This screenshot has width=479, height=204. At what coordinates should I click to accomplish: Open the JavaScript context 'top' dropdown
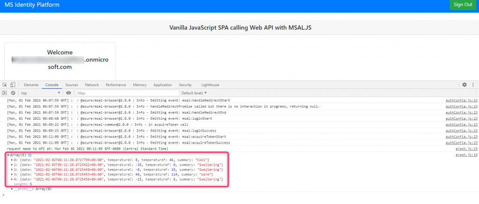[x=41, y=93]
